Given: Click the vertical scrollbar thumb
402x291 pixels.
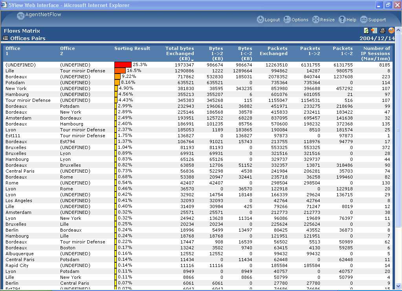Looking at the screenshot, I should (x=398, y=130).
